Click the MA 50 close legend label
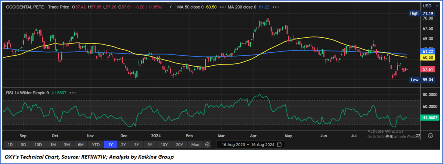The height and width of the screenshot is (164, 443). (x=190, y=7)
